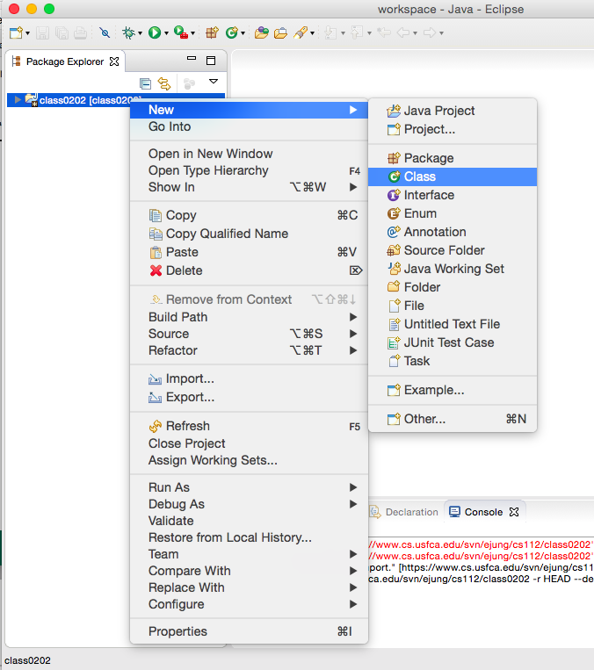The height and width of the screenshot is (670, 594).
Task: Click Other... in the New submenu
Action: point(453,419)
